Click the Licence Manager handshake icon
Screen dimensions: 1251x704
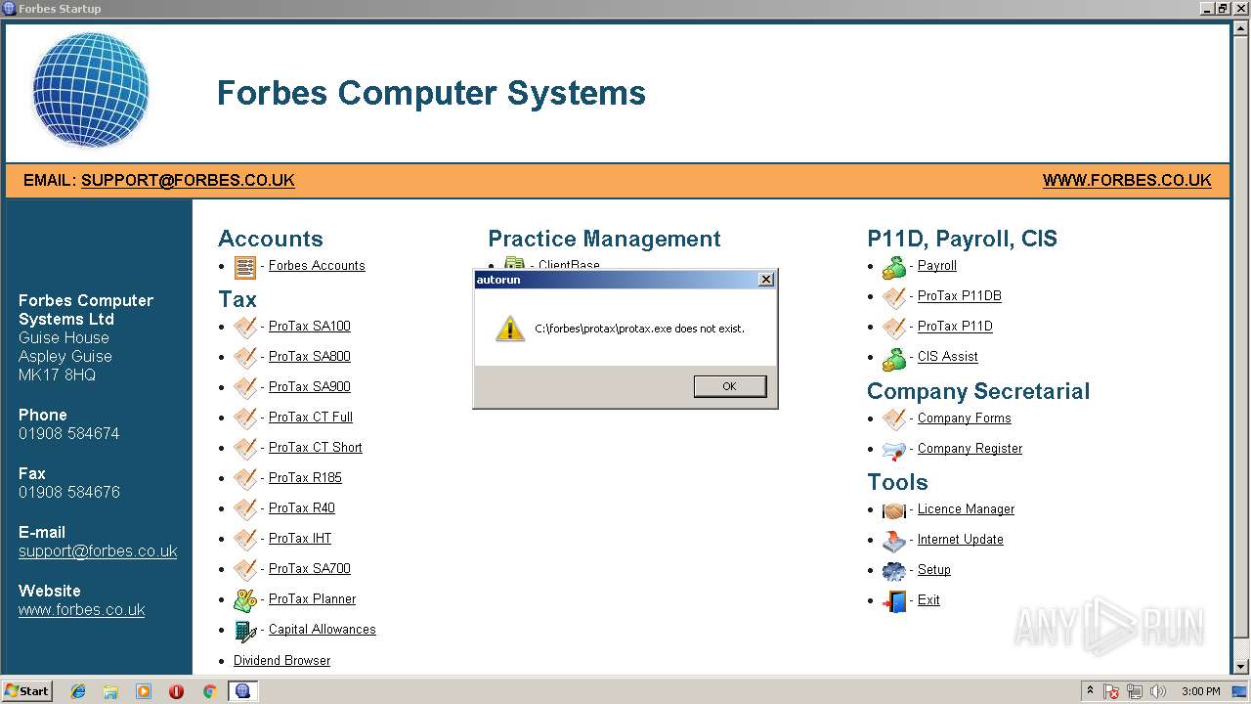894,510
